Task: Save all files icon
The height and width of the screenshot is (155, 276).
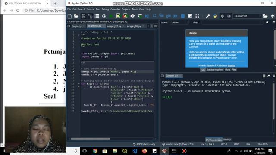Action: coord(90,16)
